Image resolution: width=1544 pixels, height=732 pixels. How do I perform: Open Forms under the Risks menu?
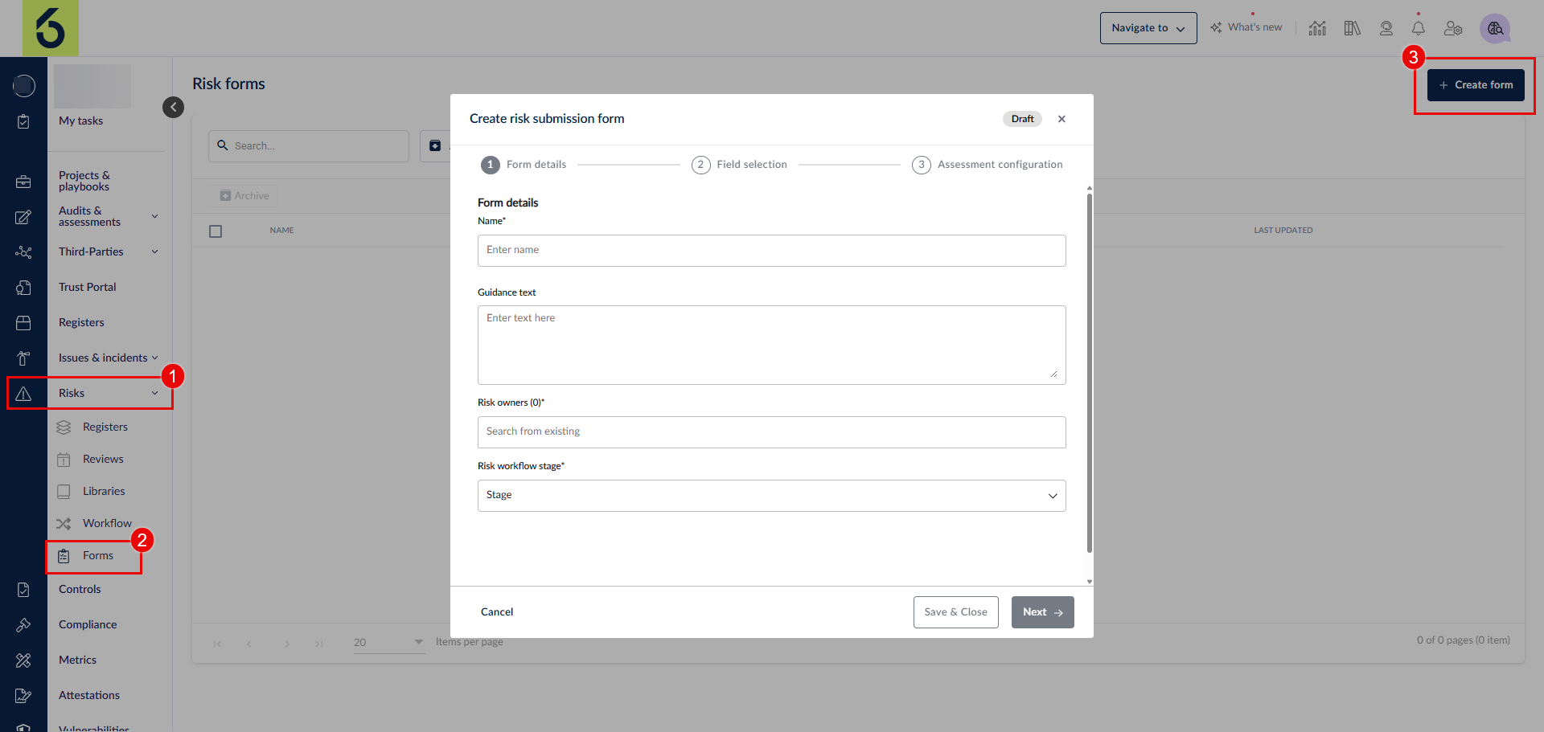tap(97, 556)
